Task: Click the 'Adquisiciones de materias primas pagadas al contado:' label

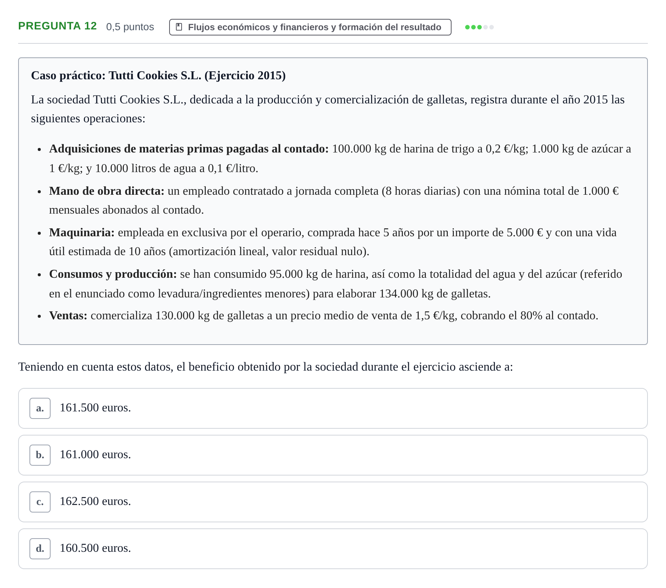Action: pos(189,149)
